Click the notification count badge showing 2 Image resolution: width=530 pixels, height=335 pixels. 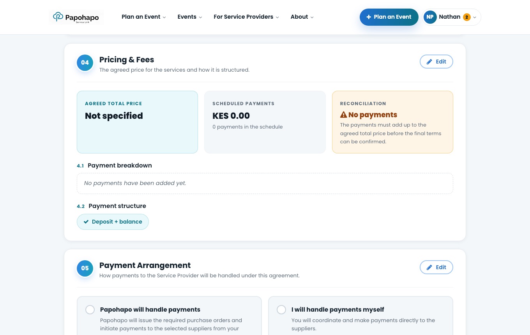(466, 17)
